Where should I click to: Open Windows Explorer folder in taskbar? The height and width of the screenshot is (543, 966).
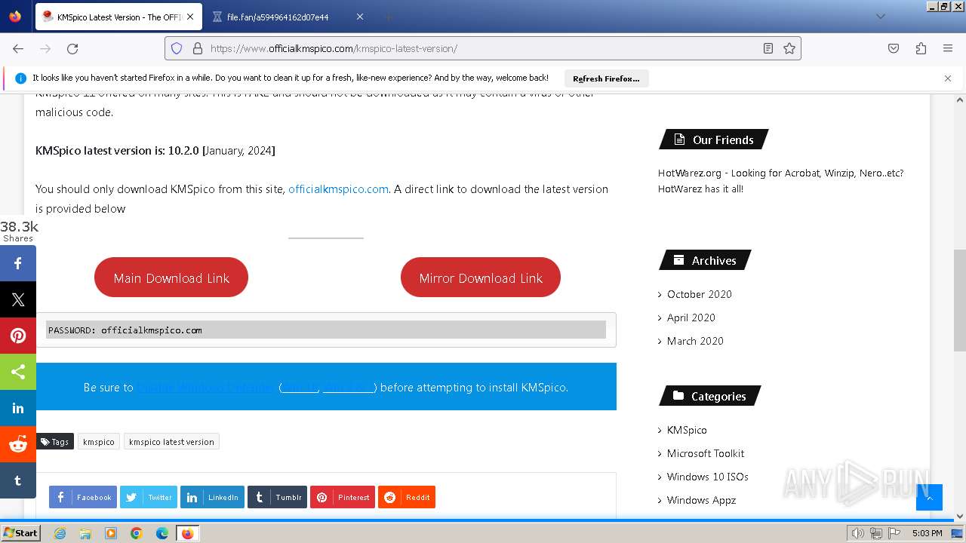tap(85, 533)
